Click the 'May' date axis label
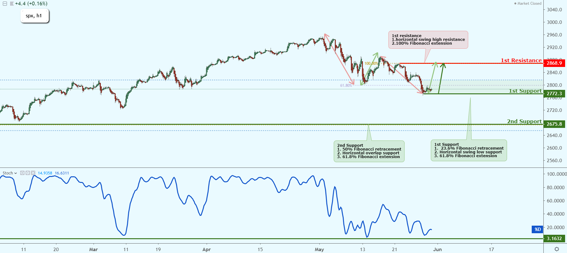 [x=319, y=250]
